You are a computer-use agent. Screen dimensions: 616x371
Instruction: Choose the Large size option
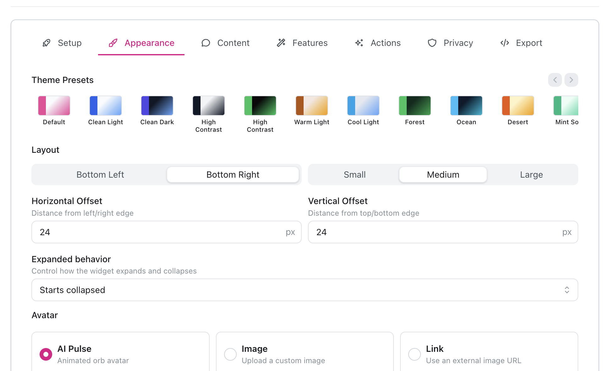tap(531, 174)
